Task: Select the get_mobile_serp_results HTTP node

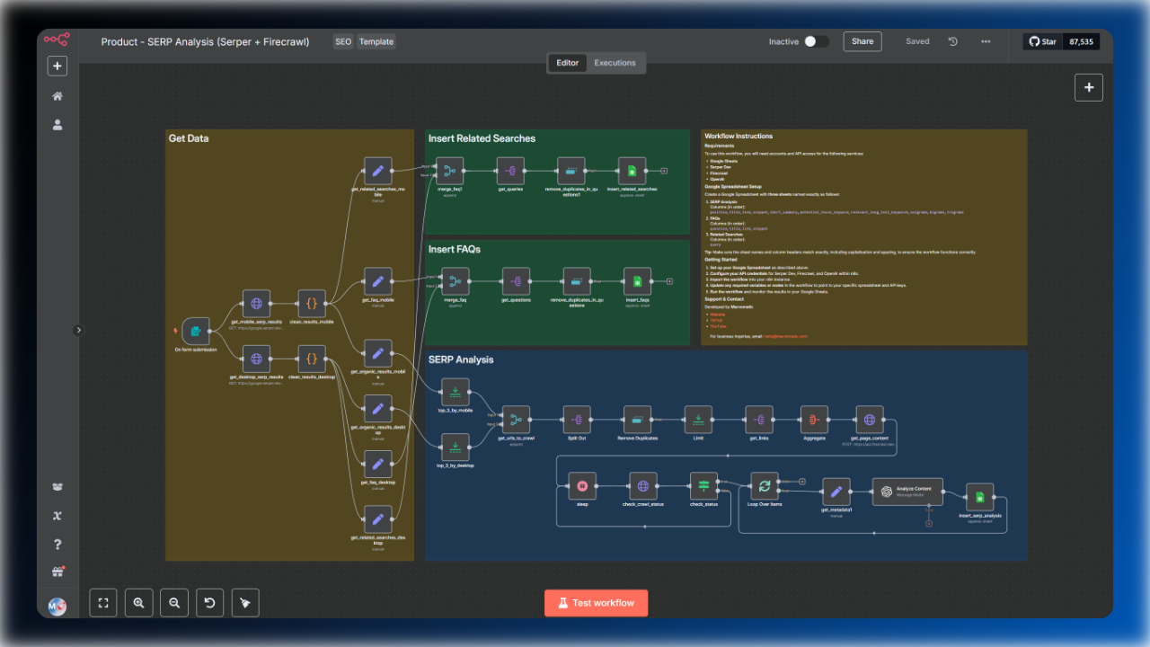Action: [256, 304]
